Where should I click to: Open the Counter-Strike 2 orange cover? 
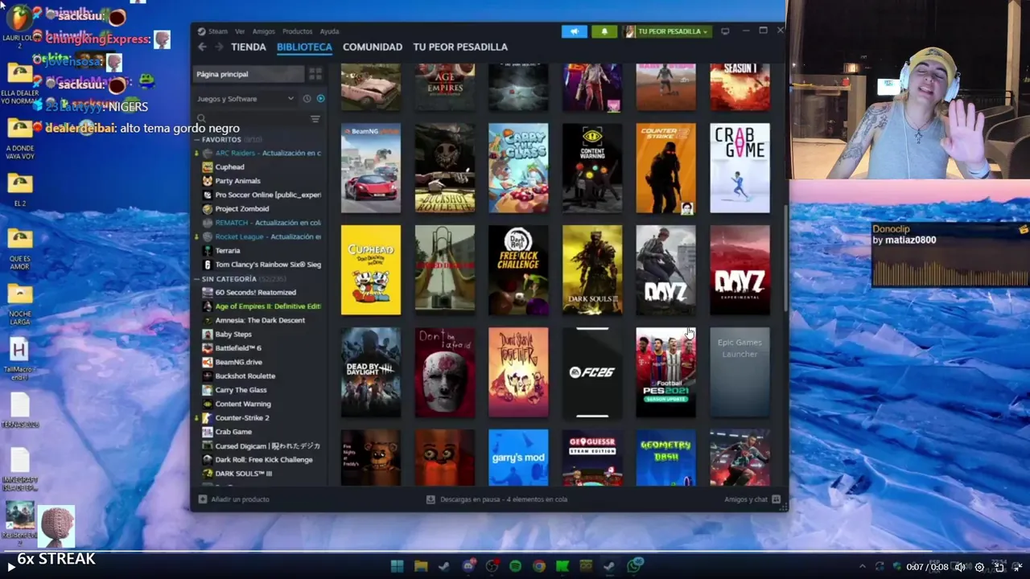point(666,168)
